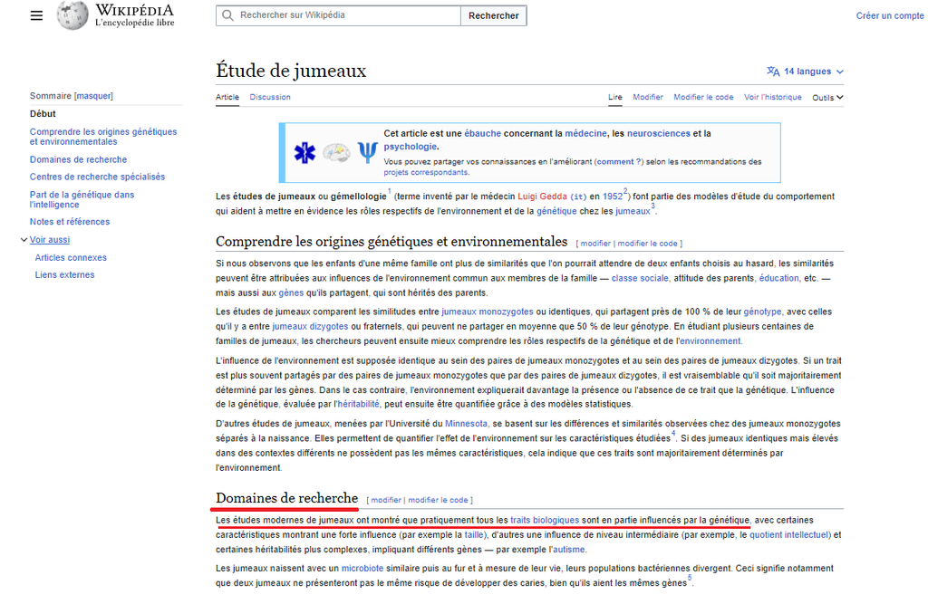Select the Lire tab

615,97
